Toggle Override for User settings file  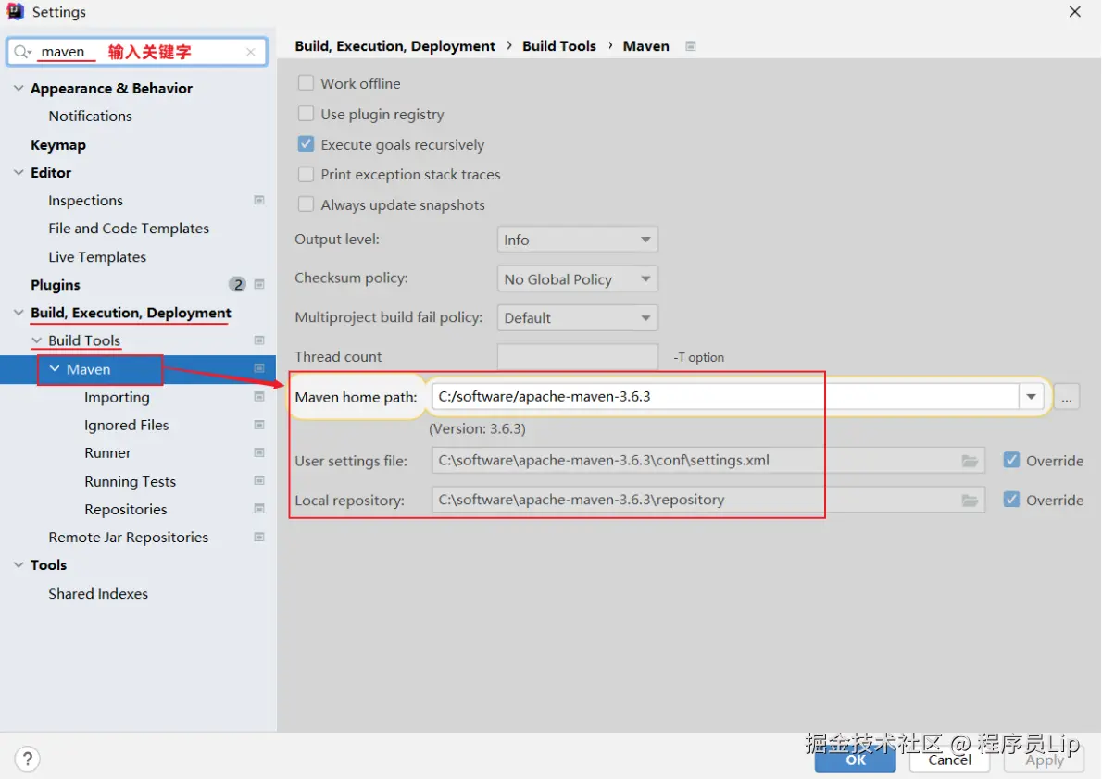1011,460
